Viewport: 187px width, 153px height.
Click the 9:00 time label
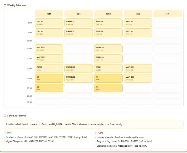(30, 33)
